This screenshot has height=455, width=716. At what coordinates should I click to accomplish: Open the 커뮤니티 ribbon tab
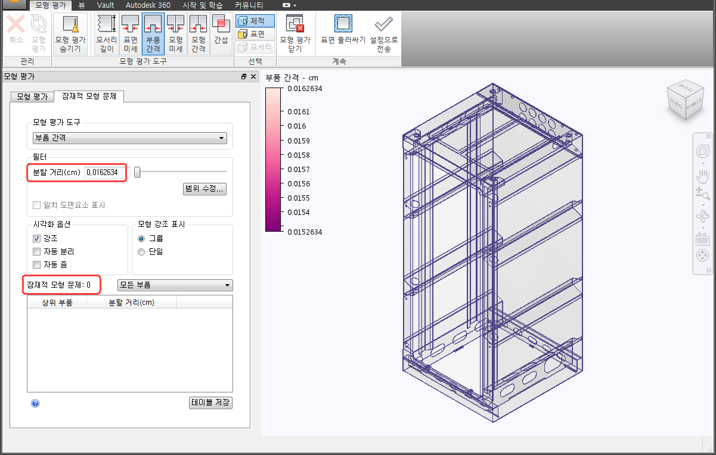pos(249,5)
